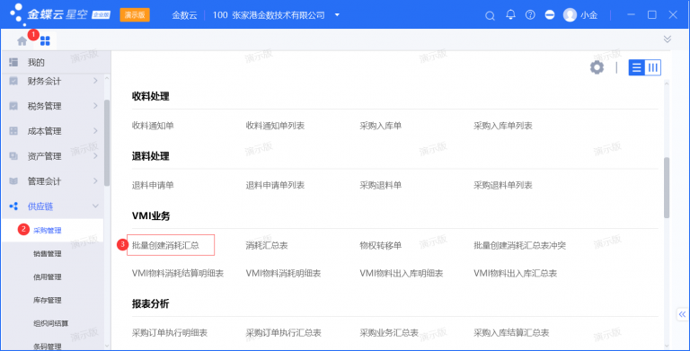The width and height of the screenshot is (690, 351).
Task: Switch to list layout view
Action: (x=636, y=67)
